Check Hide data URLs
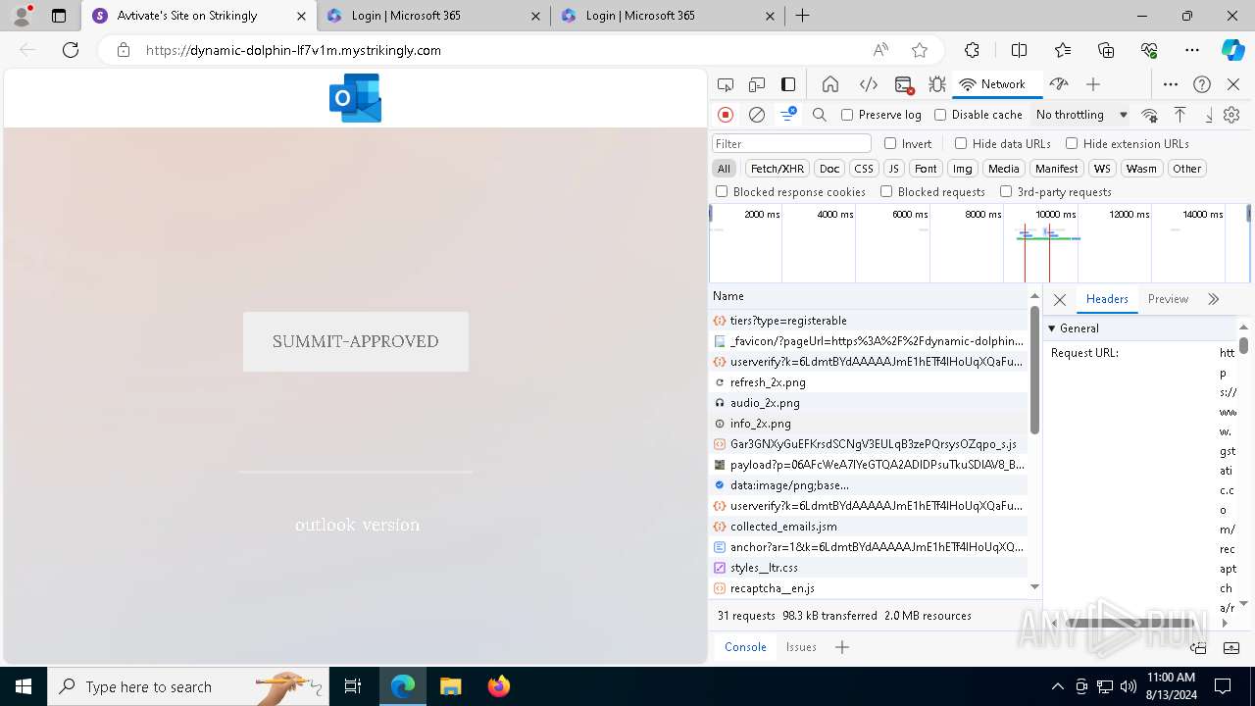This screenshot has width=1255, height=706. [x=961, y=143]
